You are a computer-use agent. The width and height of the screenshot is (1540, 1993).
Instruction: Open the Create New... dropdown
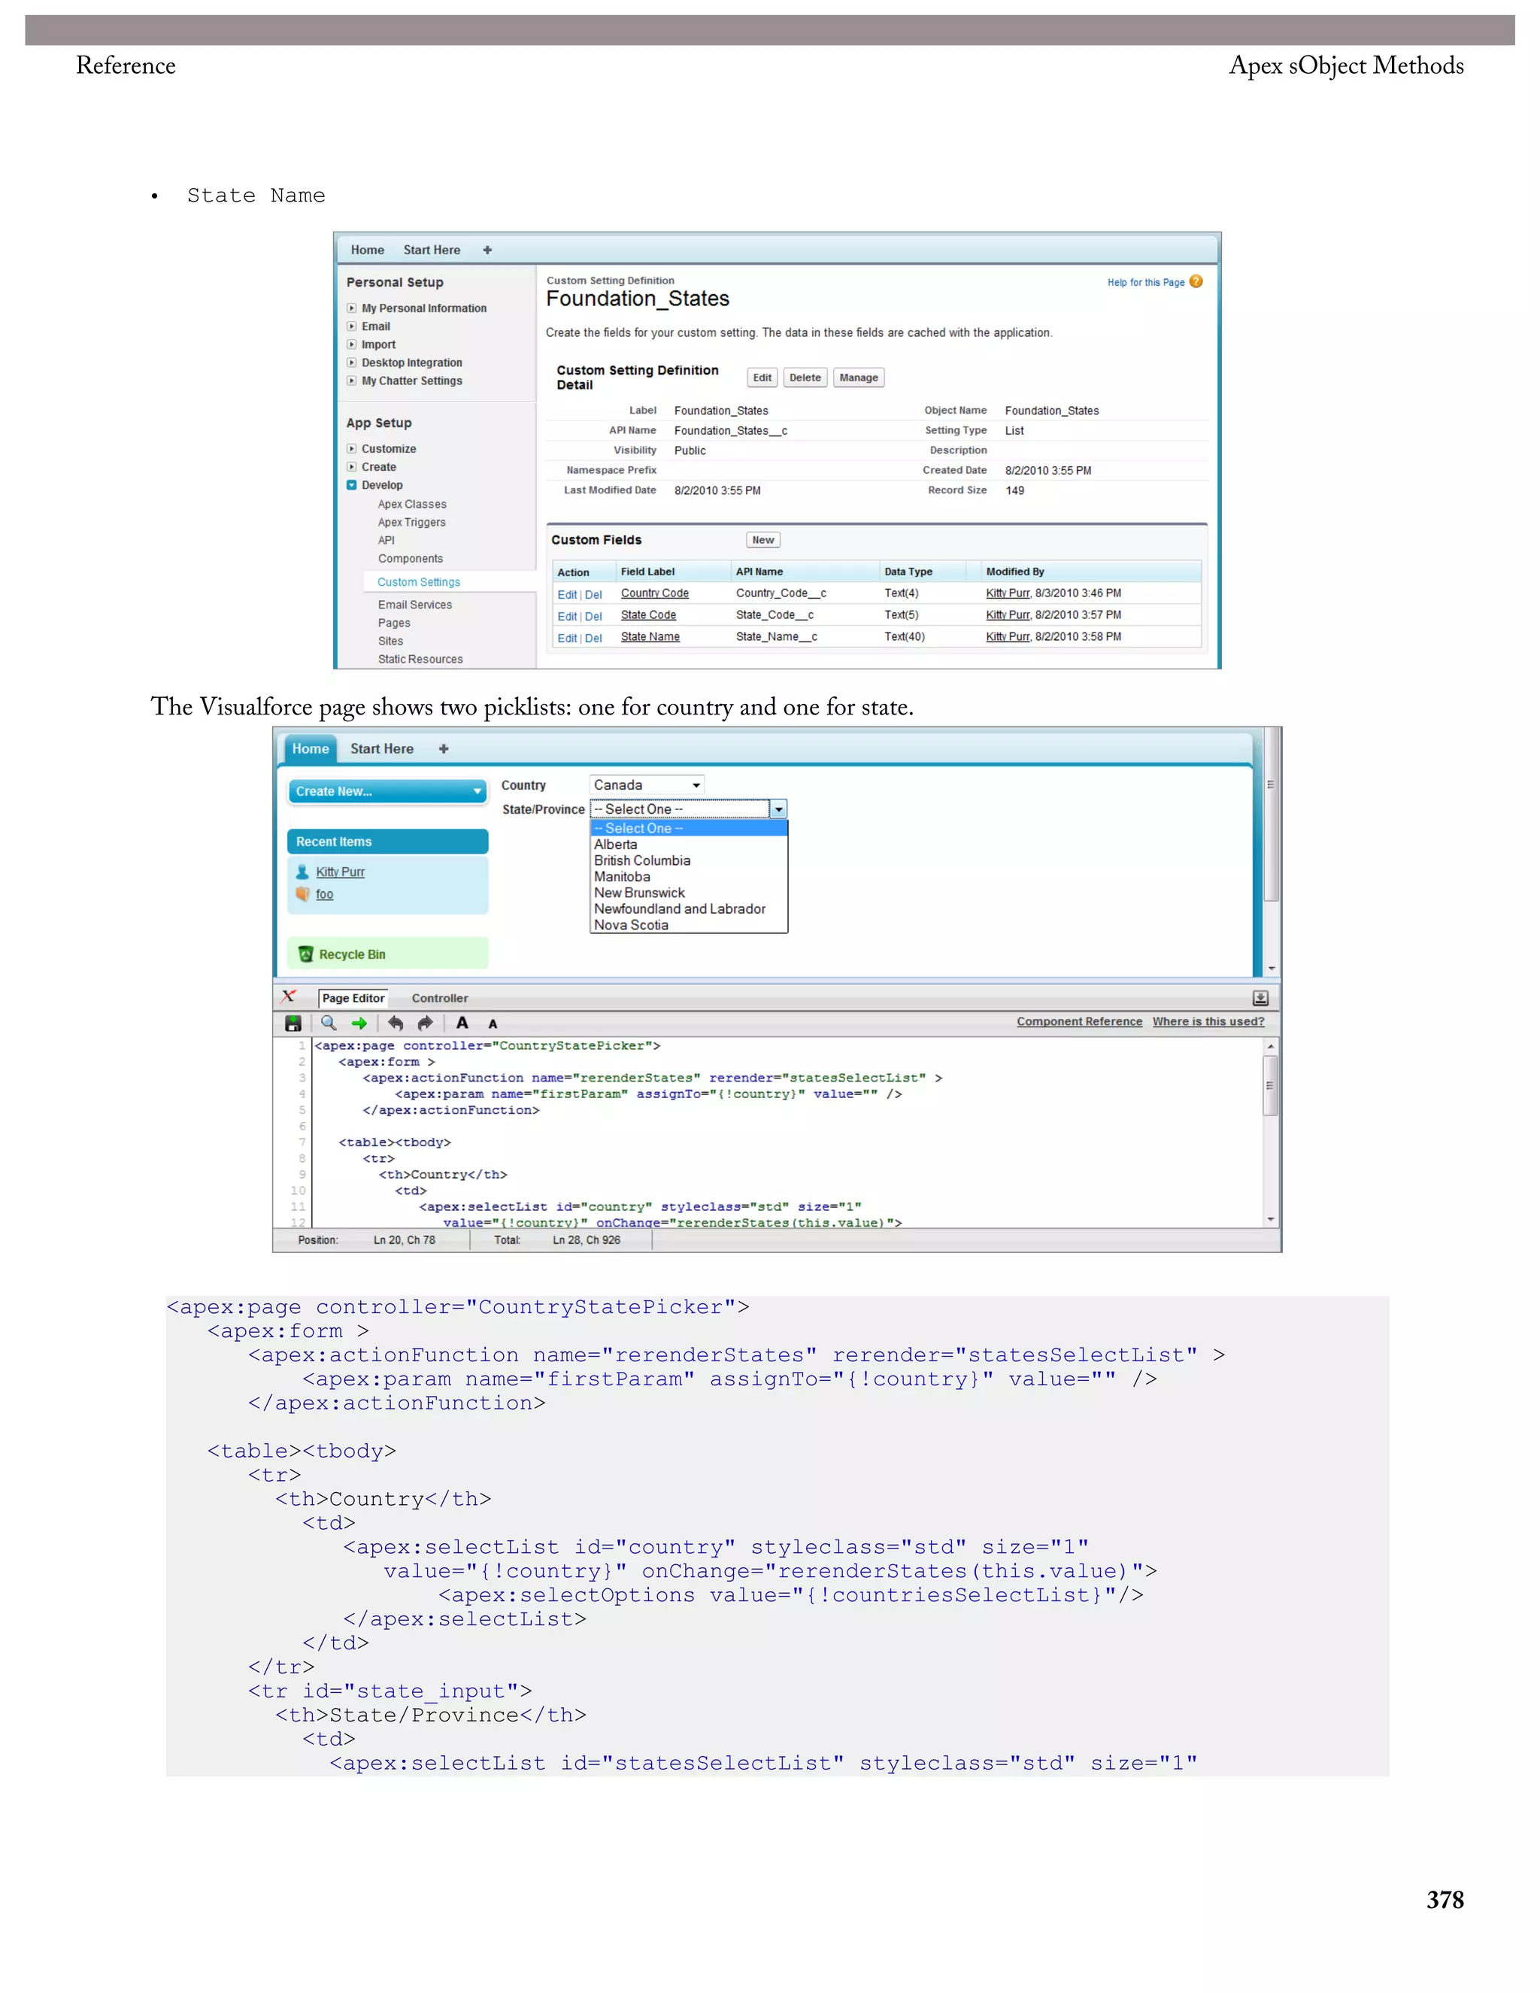pos(388,791)
